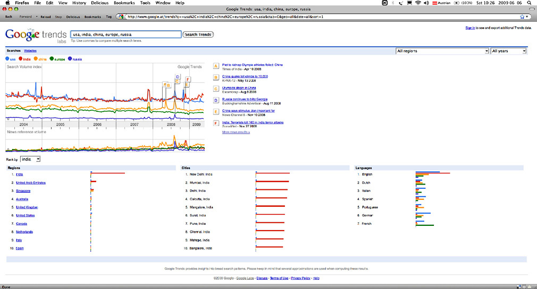Open the All years dropdown
Viewport: 537px width, 289px height.
[508, 51]
